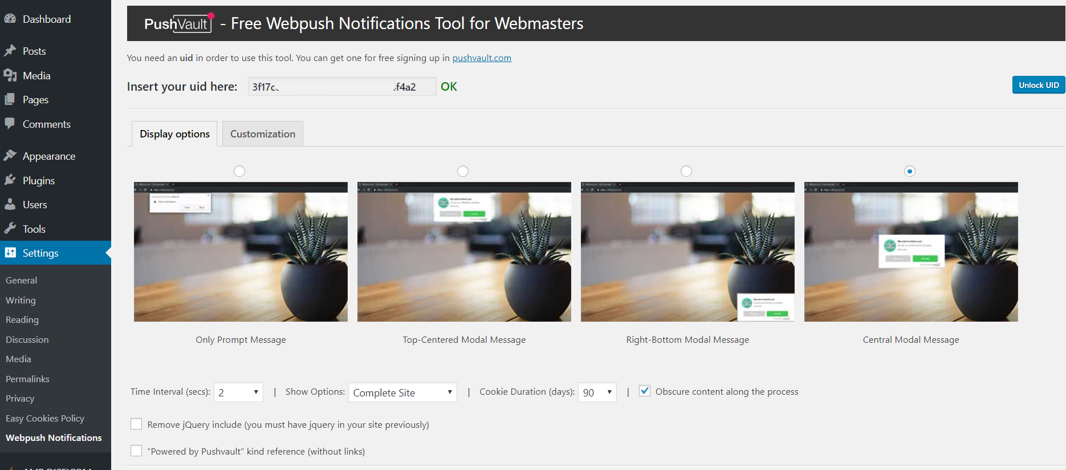Go to Reading settings submenu
Screen dimensions: 1066x470
tap(22, 319)
